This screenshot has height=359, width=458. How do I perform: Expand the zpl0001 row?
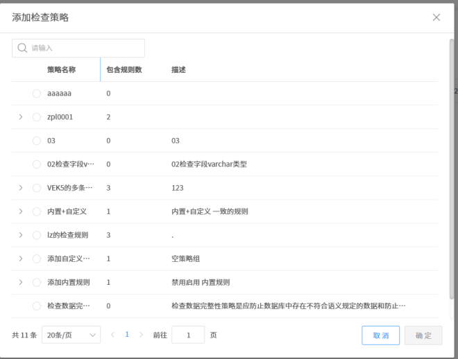(21, 117)
